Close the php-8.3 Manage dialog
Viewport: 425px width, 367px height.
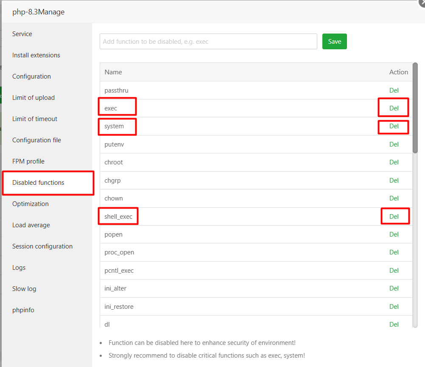(x=422, y=3)
